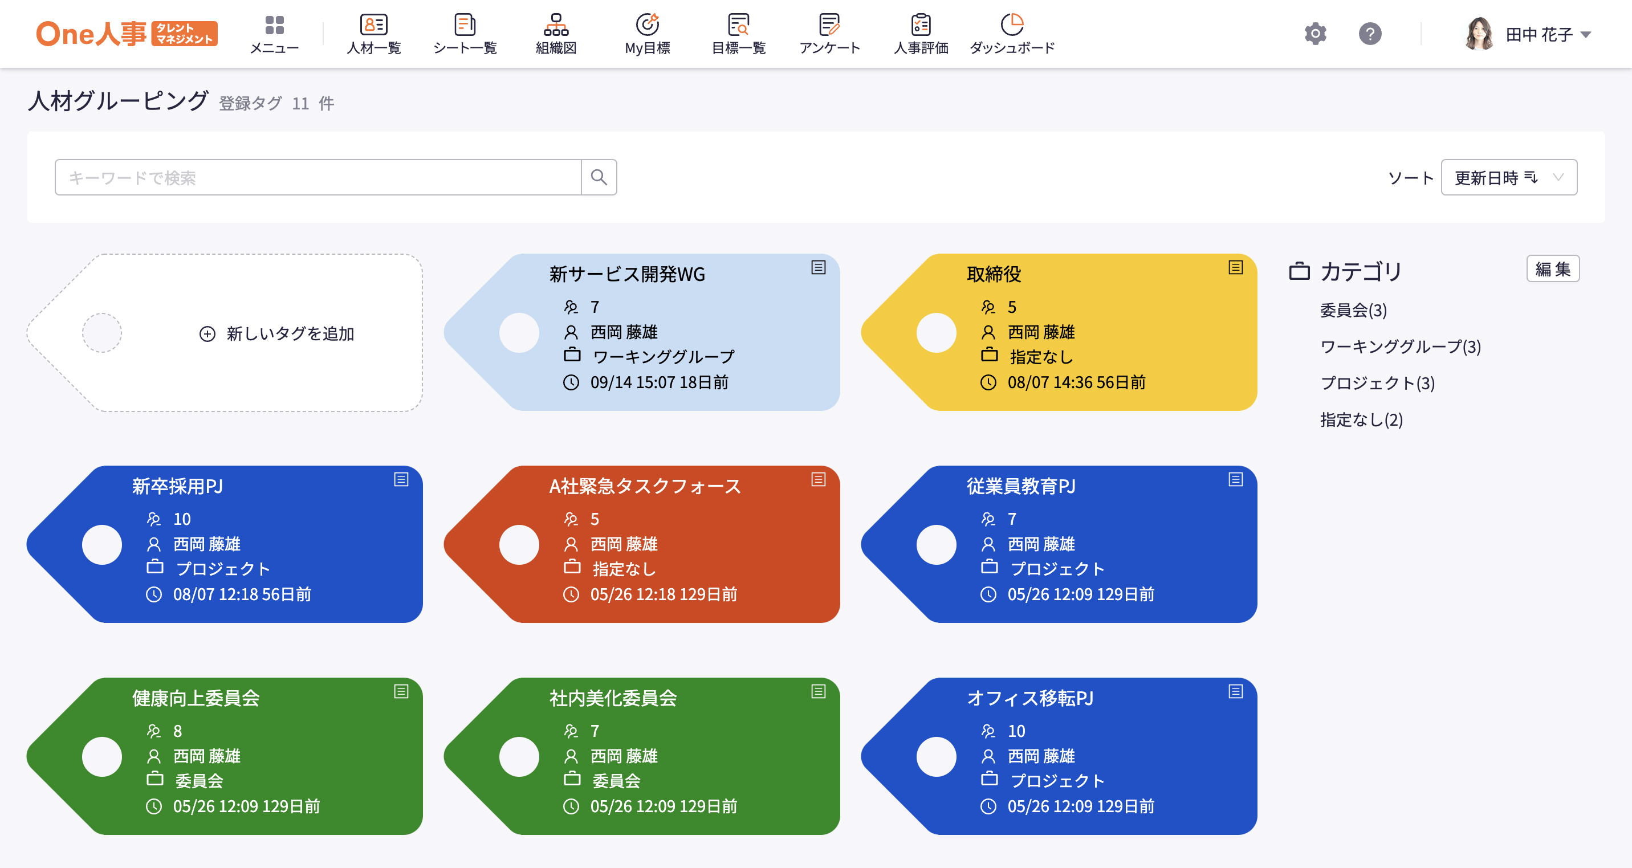Viewport: 1632px width, 868px height.
Task: Open the 更新日時 sort dropdown
Action: click(x=1508, y=177)
